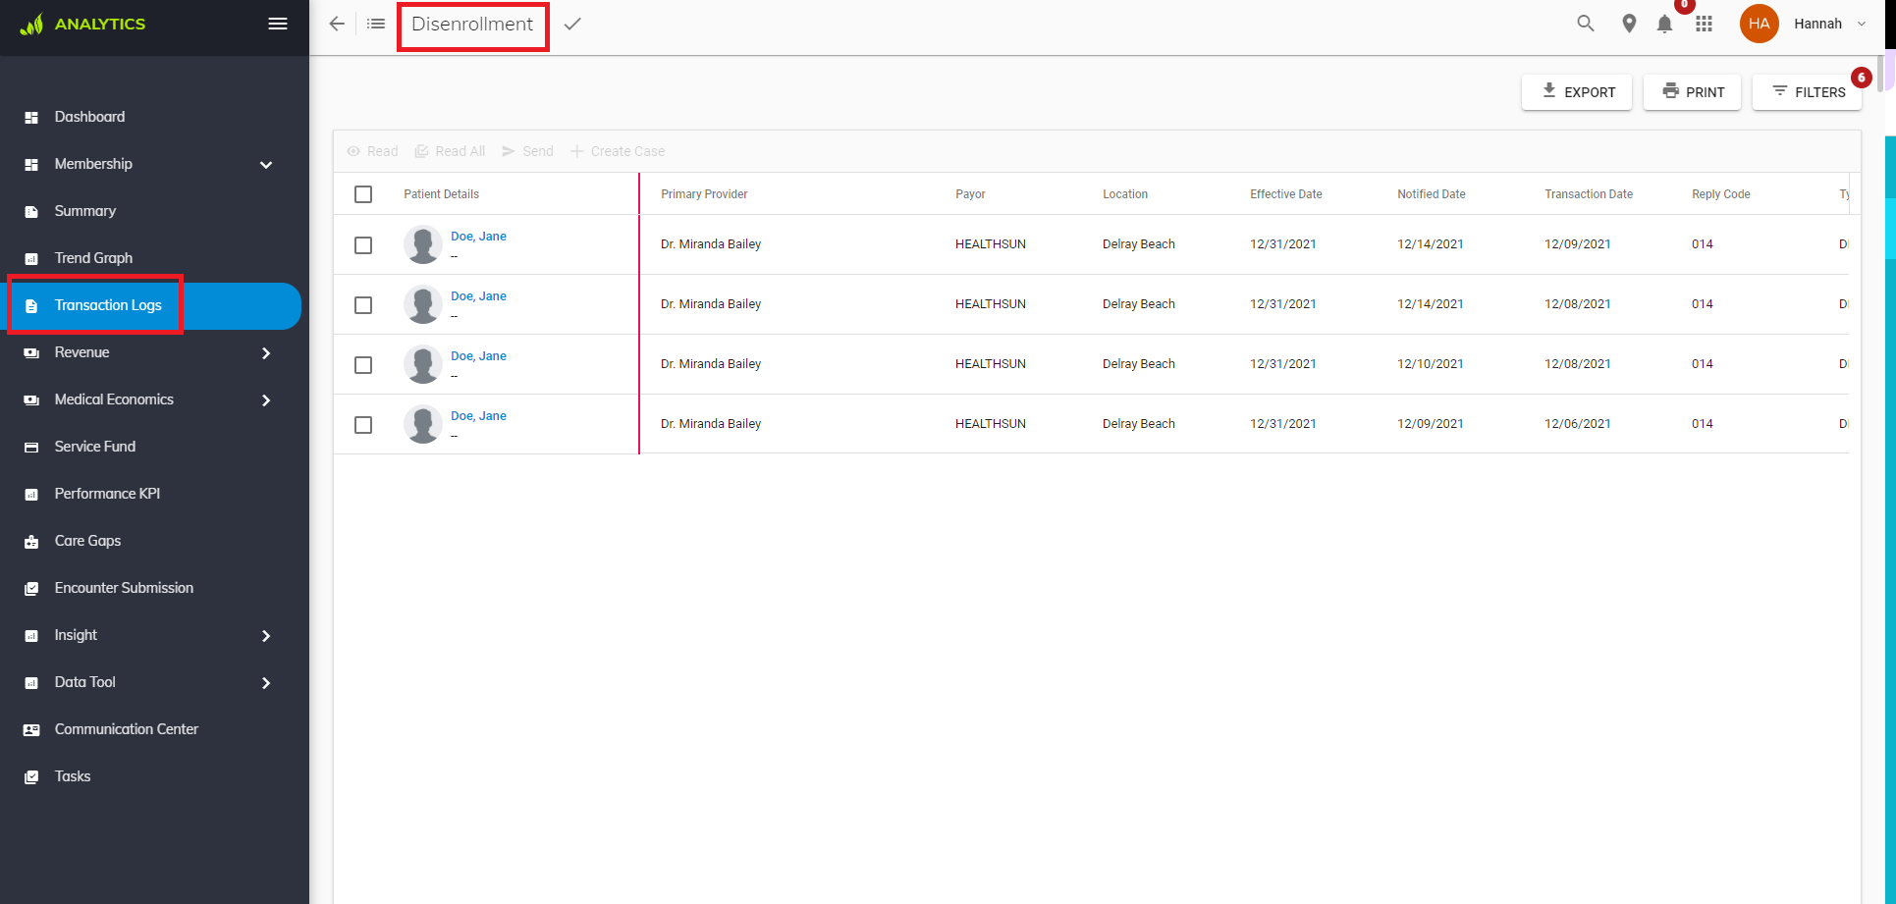Click the Read eye icon action
The width and height of the screenshot is (1896, 904).
353,151
